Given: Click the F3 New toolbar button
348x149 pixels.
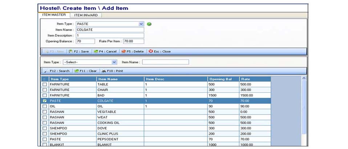Looking at the screenshot, I should 54,51.
